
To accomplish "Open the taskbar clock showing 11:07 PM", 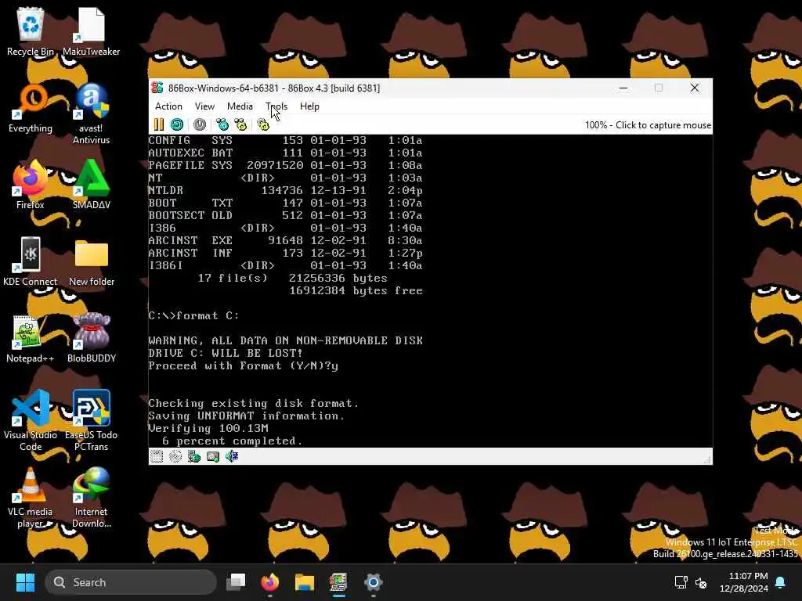I will click(x=744, y=582).
